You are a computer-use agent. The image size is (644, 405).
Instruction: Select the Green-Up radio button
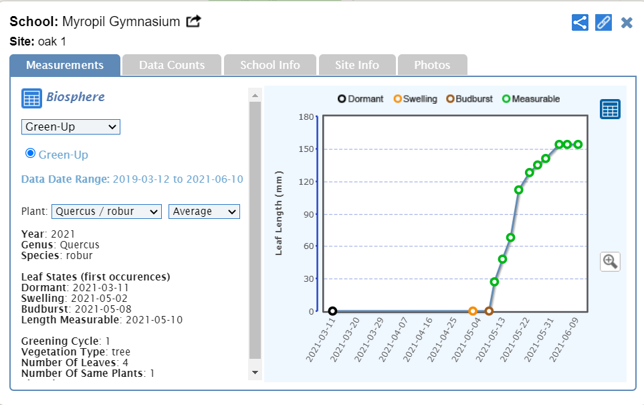pyautogui.click(x=30, y=154)
